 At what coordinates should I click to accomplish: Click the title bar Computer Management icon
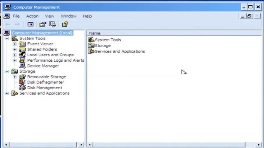(8, 7)
